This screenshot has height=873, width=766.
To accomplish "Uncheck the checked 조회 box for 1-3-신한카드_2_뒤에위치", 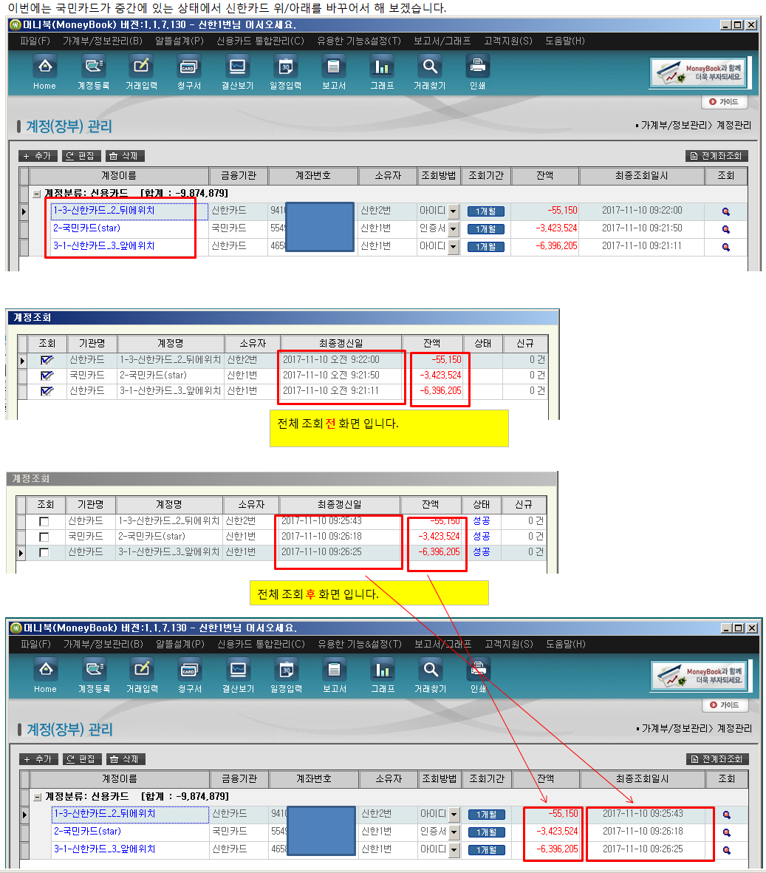I will tap(47, 361).
